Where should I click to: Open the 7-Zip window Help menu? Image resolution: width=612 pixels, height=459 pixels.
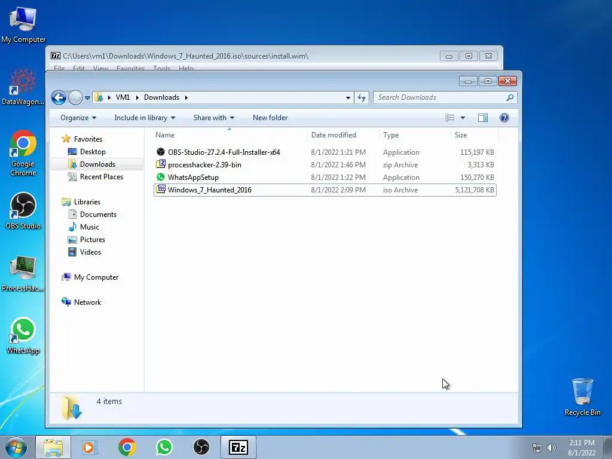(186, 68)
